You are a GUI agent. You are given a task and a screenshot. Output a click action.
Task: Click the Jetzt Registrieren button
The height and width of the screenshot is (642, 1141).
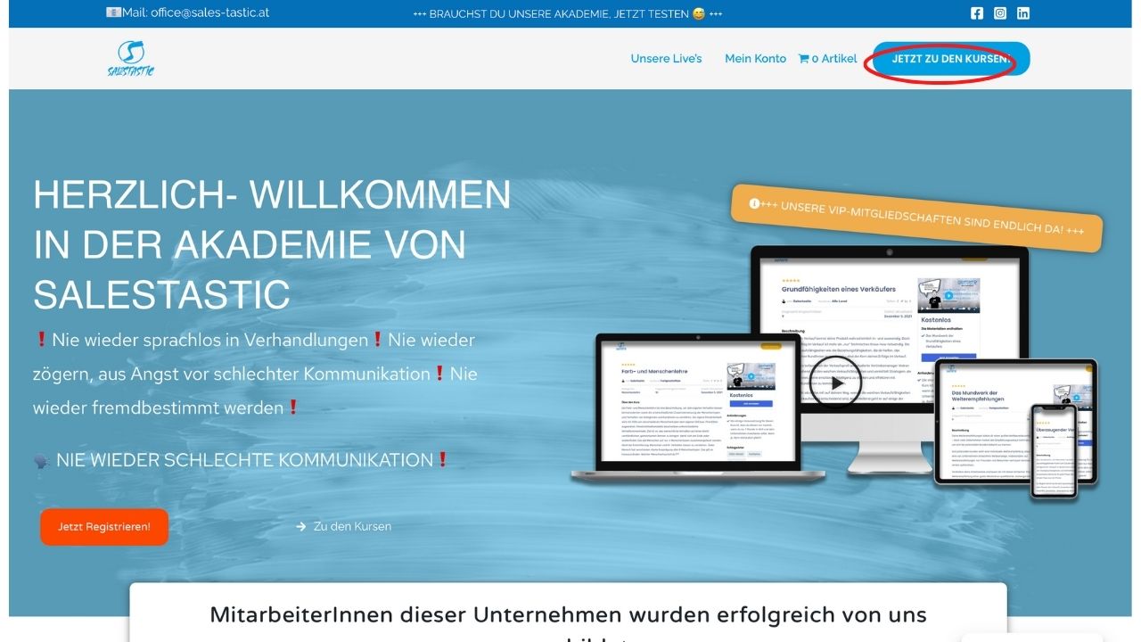(x=104, y=527)
